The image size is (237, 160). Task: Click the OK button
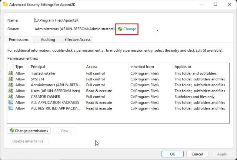pyautogui.click(x=173, y=154)
